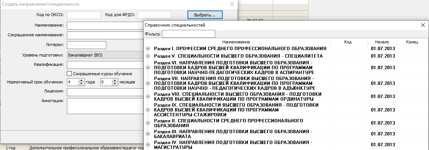The image size is (429, 150).
Task: Increase months value using spinner arrow
Action: click(x=115, y=80)
